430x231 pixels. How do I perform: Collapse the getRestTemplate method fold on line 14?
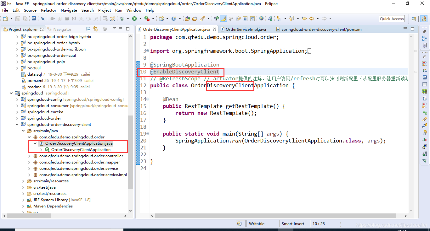(148, 99)
